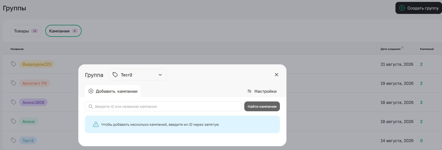Open the Тест2 group dropdown
This screenshot has width=442, height=150.
pos(138,75)
